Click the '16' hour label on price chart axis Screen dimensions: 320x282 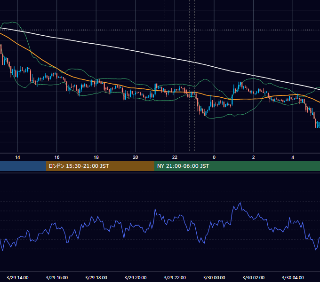pyautogui.click(x=57, y=157)
